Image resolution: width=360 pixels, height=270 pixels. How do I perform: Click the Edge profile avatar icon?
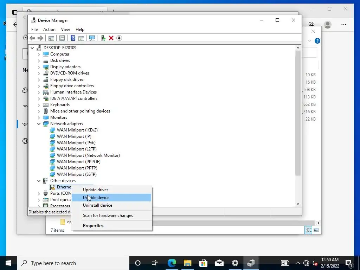[x=328, y=25]
